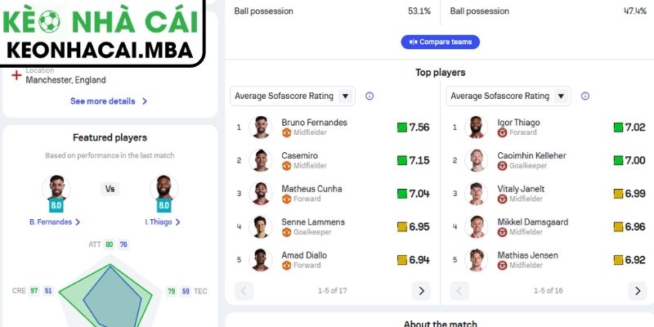Open right Average Sofascore Rating dropdown
The height and width of the screenshot is (327, 654).
click(508, 96)
